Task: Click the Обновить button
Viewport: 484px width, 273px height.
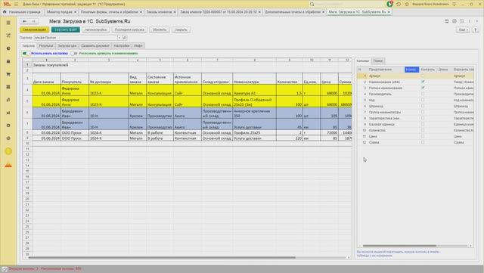Action: [x=160, y=29]
